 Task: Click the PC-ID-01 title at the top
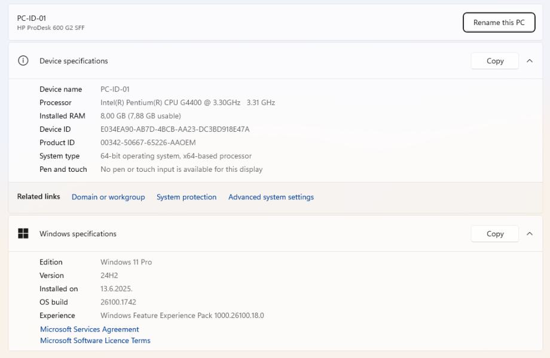[32, 18]
